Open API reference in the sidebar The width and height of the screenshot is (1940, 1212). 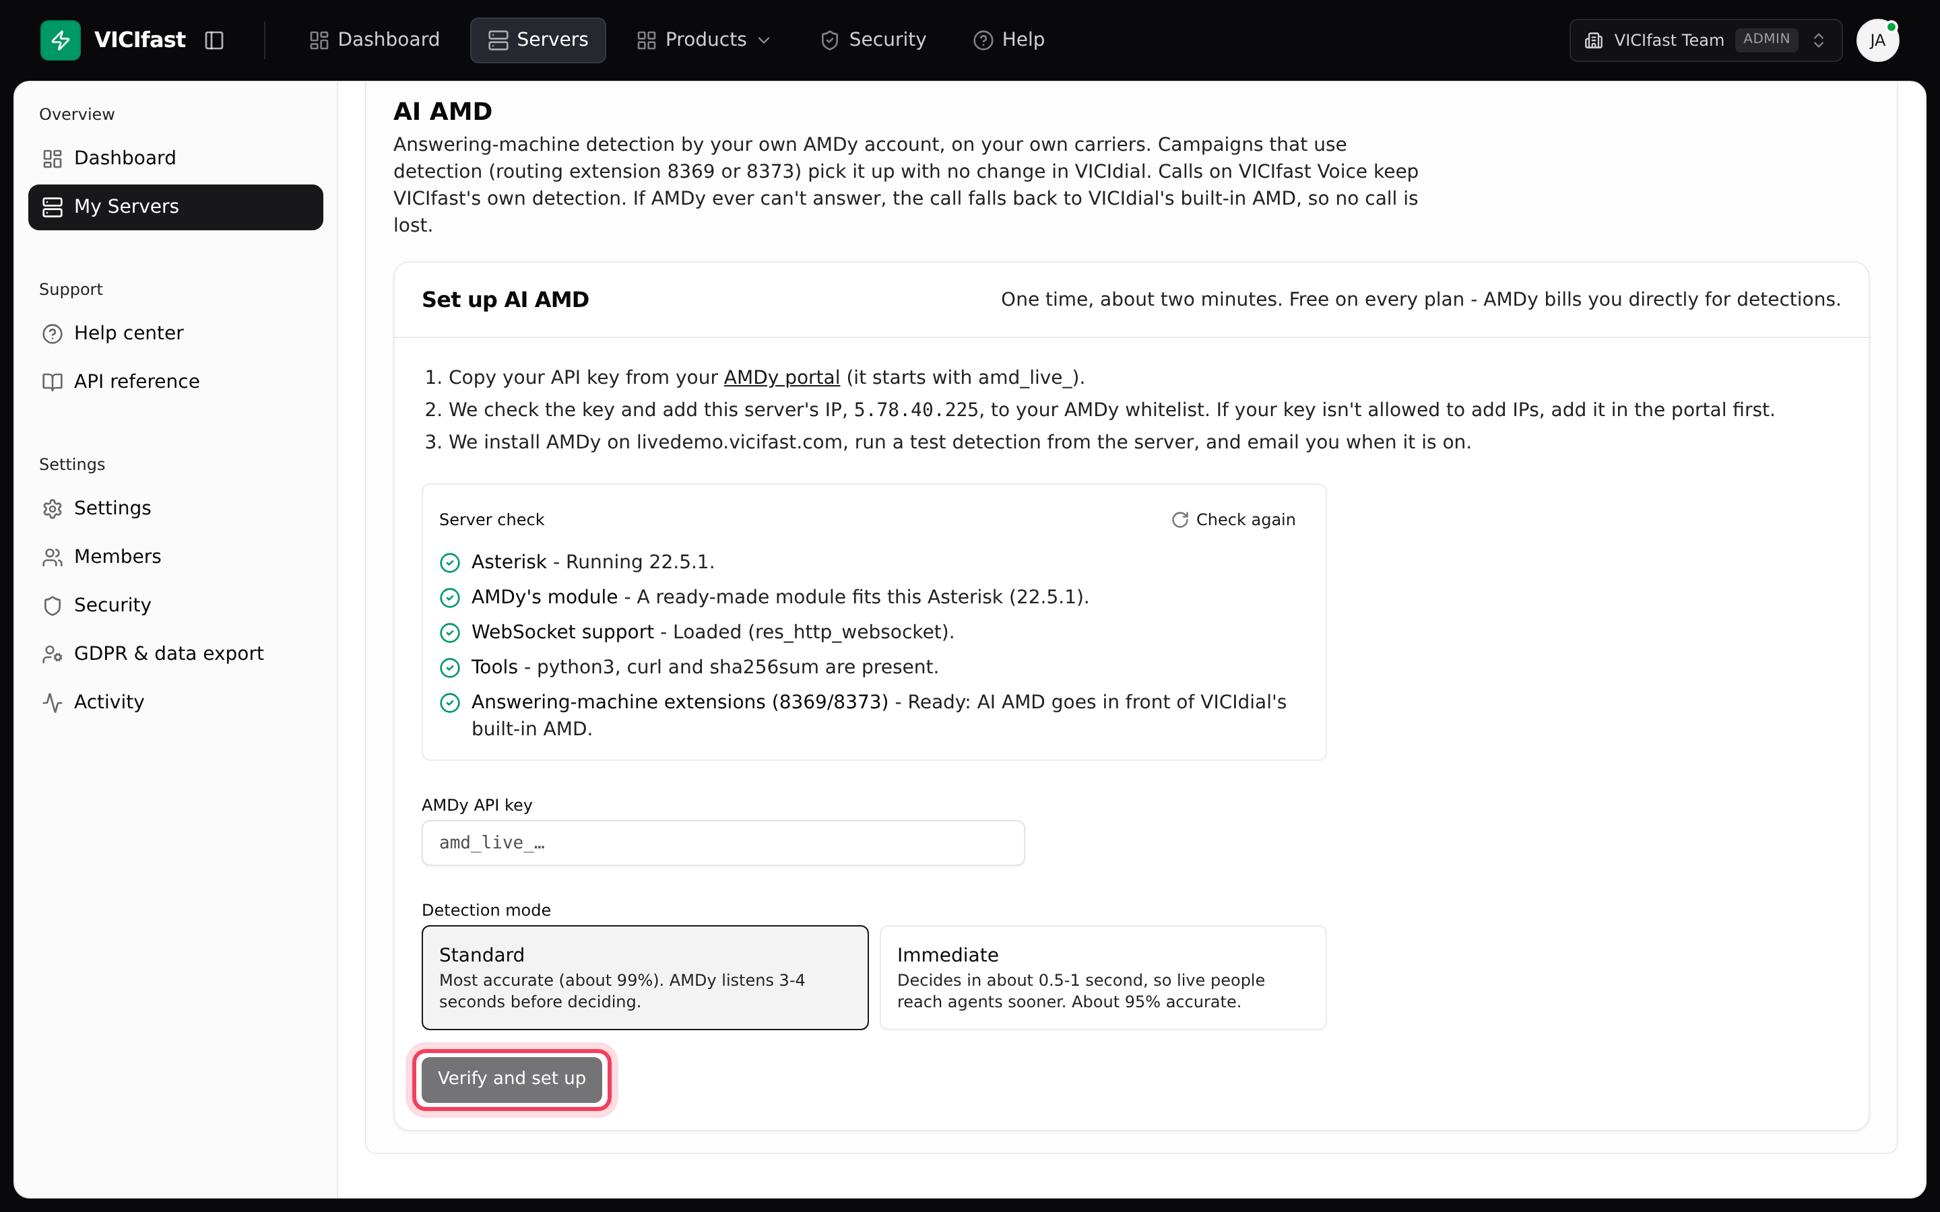tap(176, 382)
